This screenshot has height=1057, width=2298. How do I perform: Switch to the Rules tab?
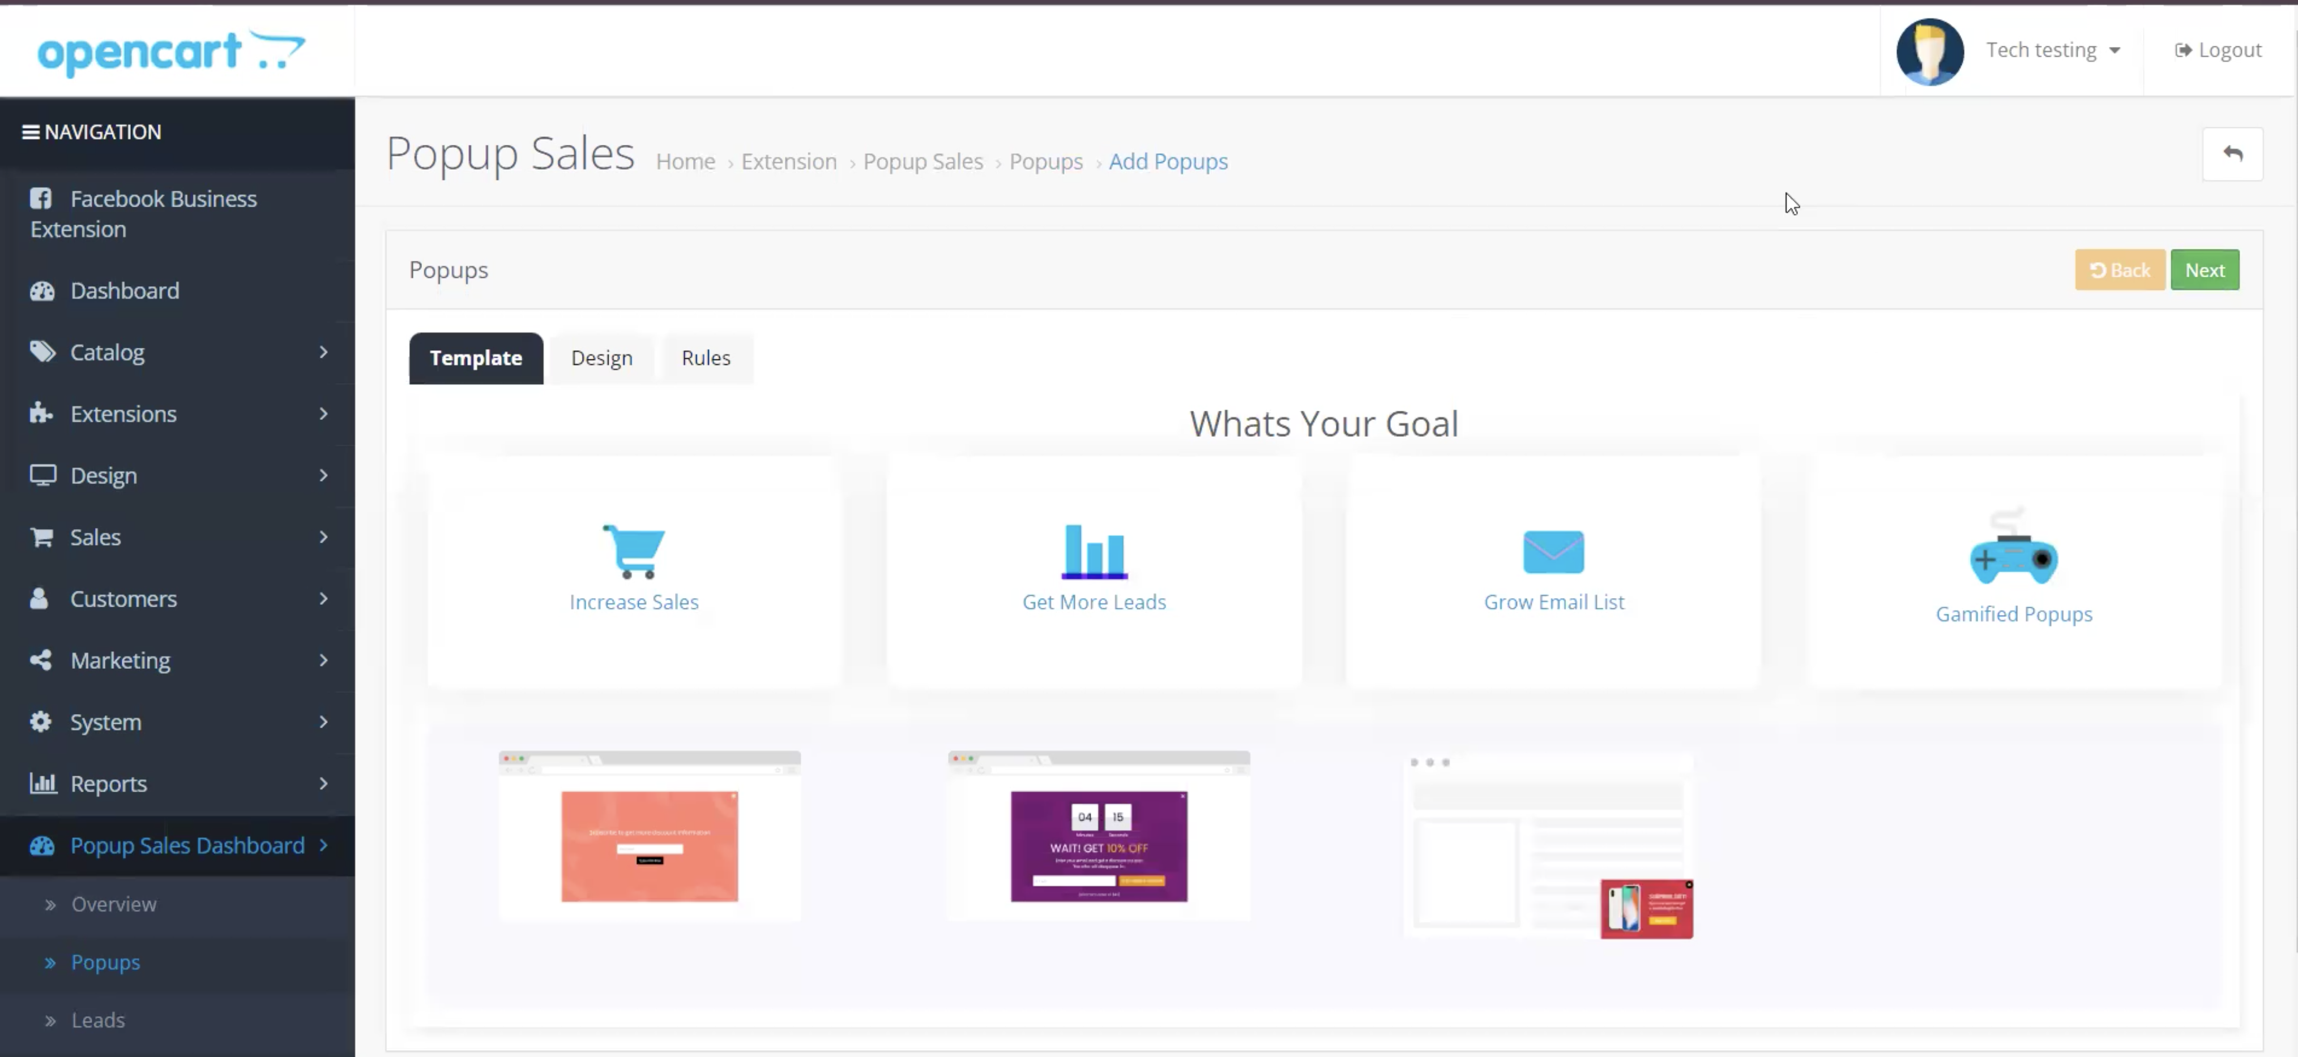[706, 358]
